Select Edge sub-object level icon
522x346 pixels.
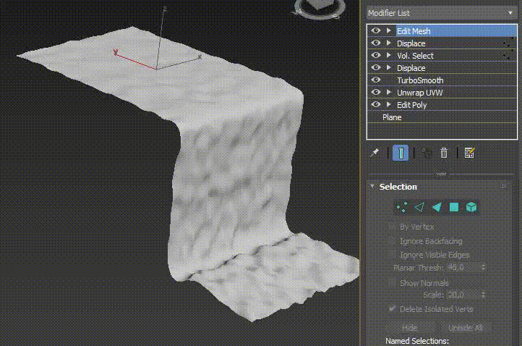419,208
